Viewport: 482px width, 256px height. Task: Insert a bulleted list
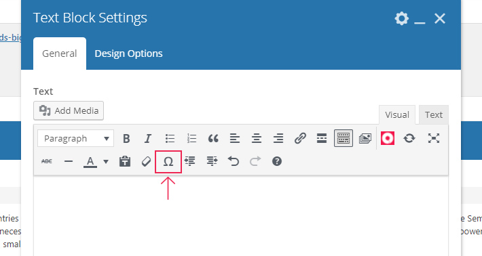(x=170, y=139)
